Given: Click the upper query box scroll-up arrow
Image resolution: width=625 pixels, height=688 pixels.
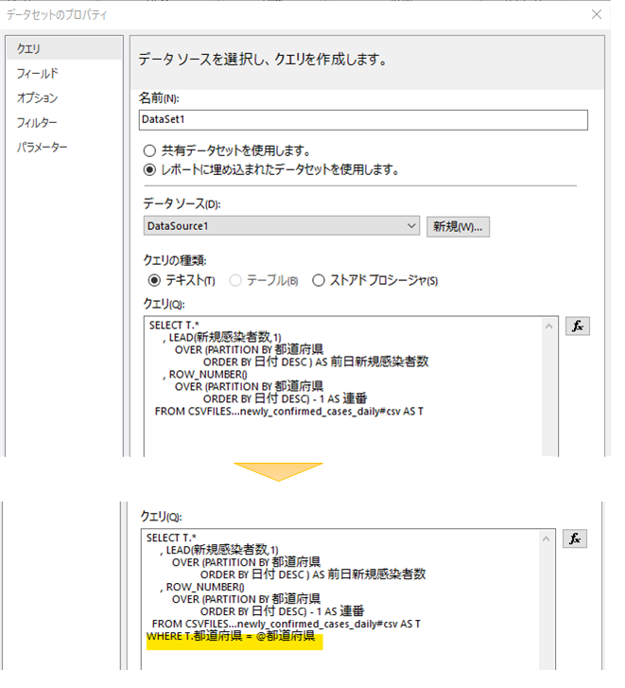Looking at the screenshot, I should coord(549,326).
